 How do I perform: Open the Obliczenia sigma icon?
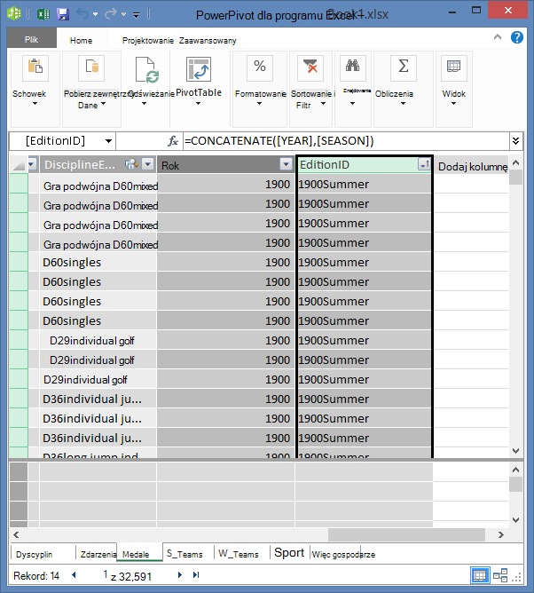(404, 68)
